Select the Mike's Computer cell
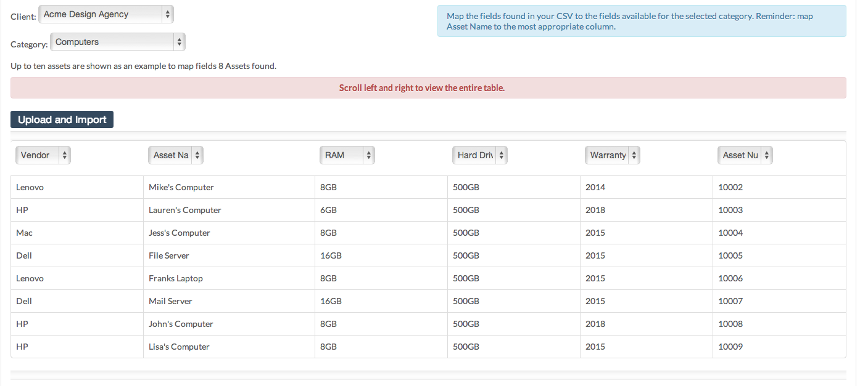This screenshot has height=386, width=860. (181, 188)
